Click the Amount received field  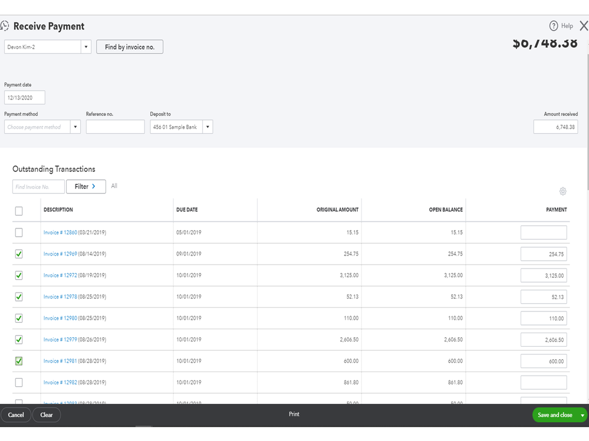click(x=555, y=127)
